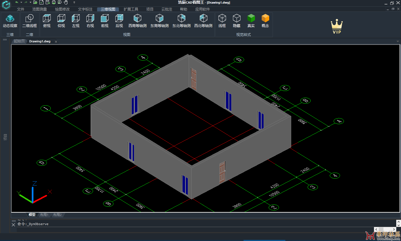The image size is (401, 241).
Task: Select the 三维视图 tab
Action: (108, 9)
